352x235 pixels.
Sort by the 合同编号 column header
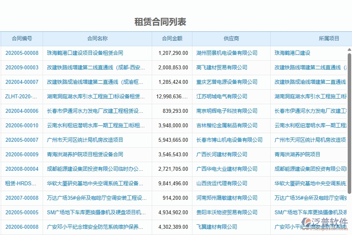tap(22, 38)
